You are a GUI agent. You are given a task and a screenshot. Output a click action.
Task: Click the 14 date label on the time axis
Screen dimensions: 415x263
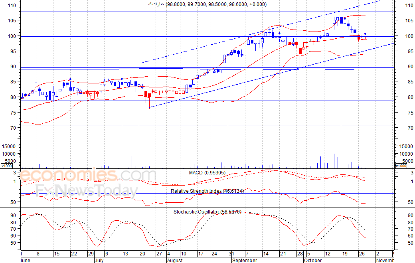[x=266, y=254]
